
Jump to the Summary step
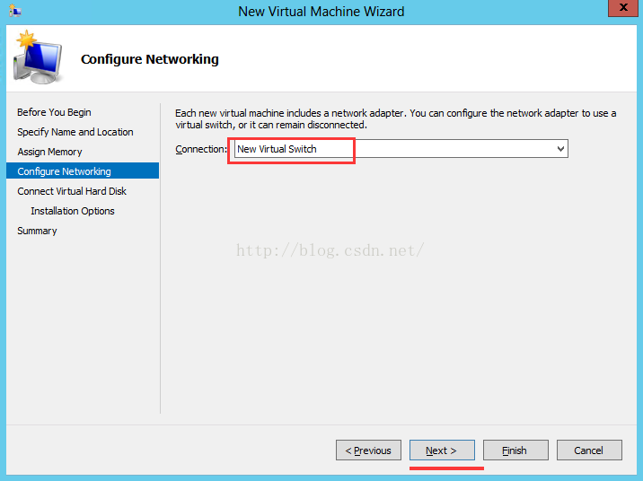tap(37, 231)
